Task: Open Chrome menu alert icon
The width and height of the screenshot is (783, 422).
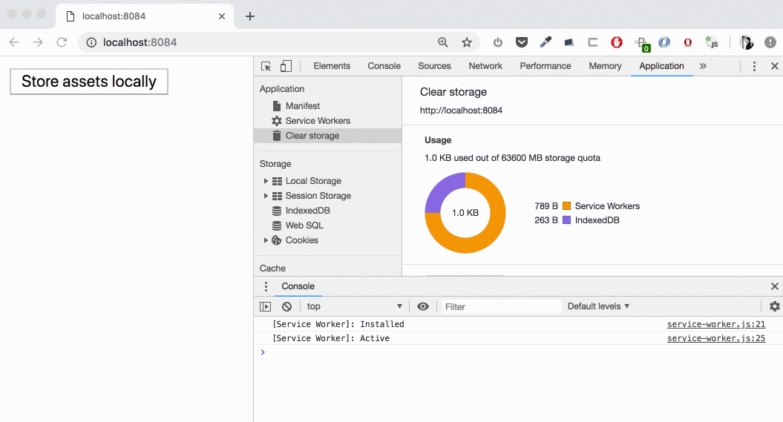Action: click(770, 42)
